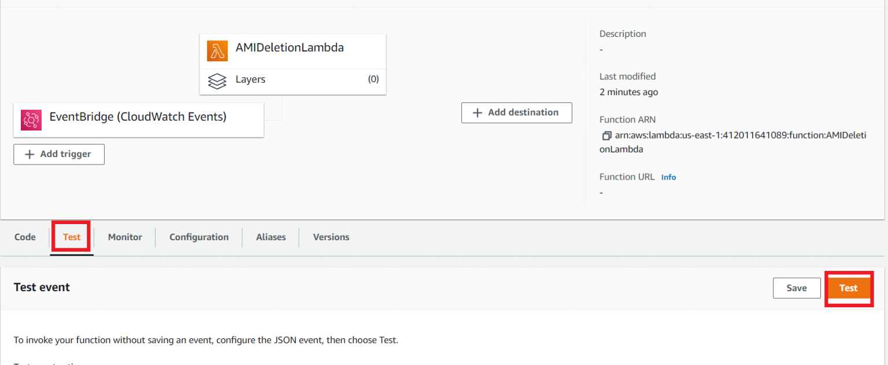Select the highlighted Test tab
The image size is (888, 365).
[71, 237]
